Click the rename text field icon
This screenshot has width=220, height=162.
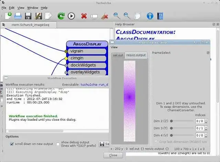point(94,16)
